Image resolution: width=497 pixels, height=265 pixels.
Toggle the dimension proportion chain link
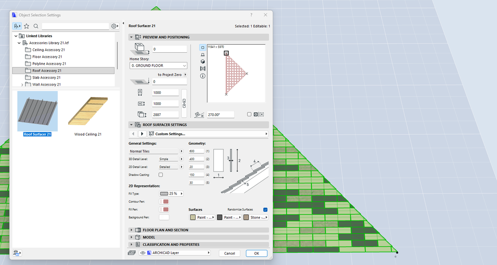[x=184, y=103]
